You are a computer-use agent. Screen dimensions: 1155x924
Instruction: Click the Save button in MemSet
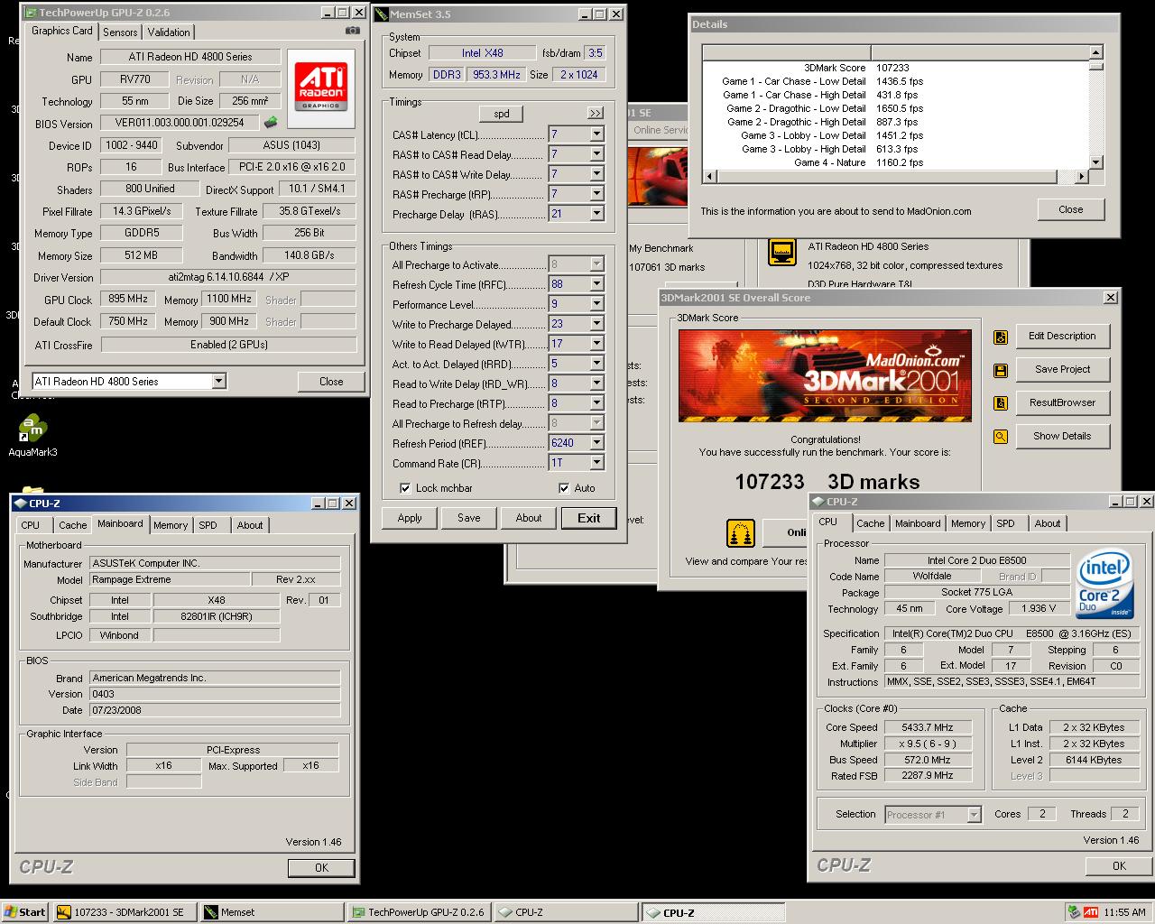pos(469,518)
